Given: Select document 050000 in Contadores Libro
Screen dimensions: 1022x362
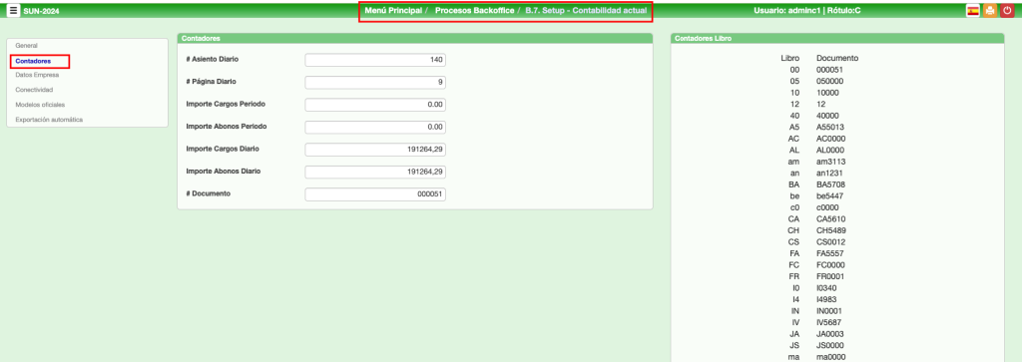Looking at the screenshot, I should pos(829,82).
